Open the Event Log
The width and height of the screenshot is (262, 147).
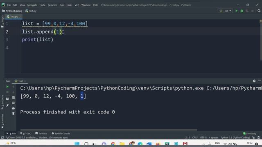[x=249, y=134]
